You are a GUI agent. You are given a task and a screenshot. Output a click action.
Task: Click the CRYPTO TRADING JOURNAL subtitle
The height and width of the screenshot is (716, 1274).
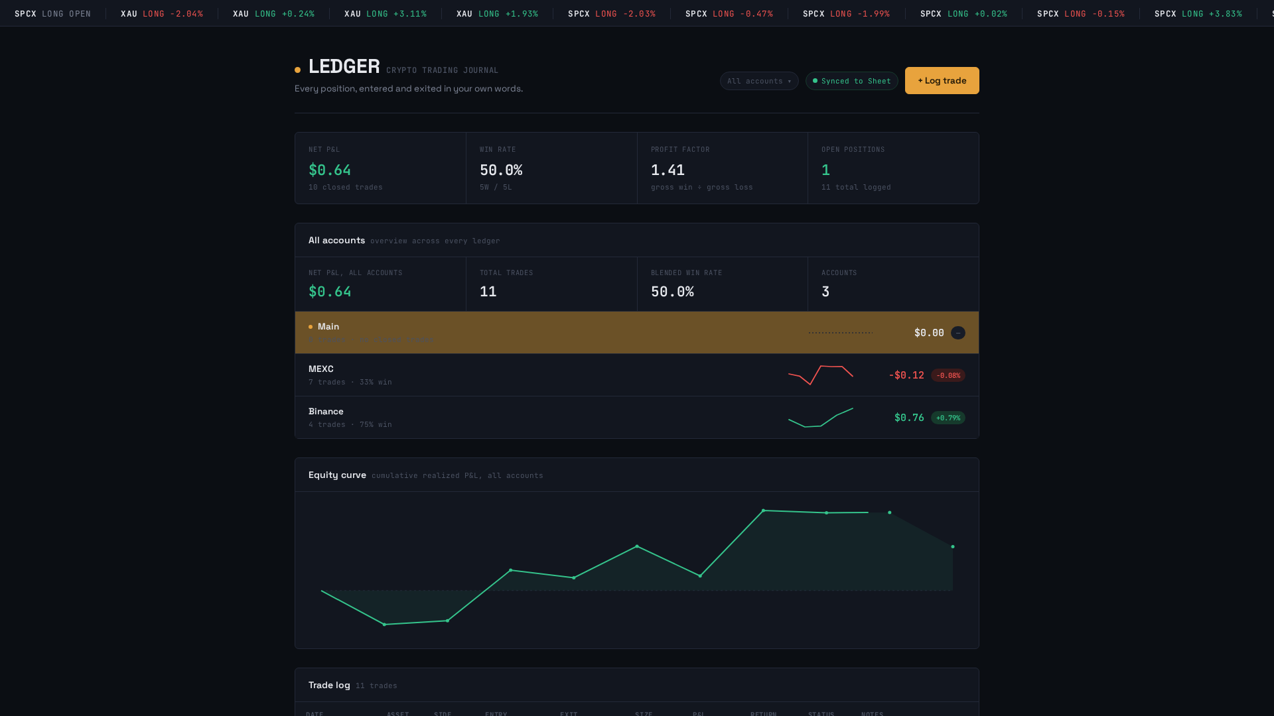pos(443,70)
